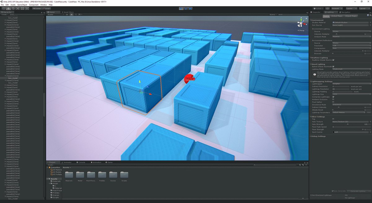Click the red Player gizmo label
This screenshot has width=372, height=203.
190,79
